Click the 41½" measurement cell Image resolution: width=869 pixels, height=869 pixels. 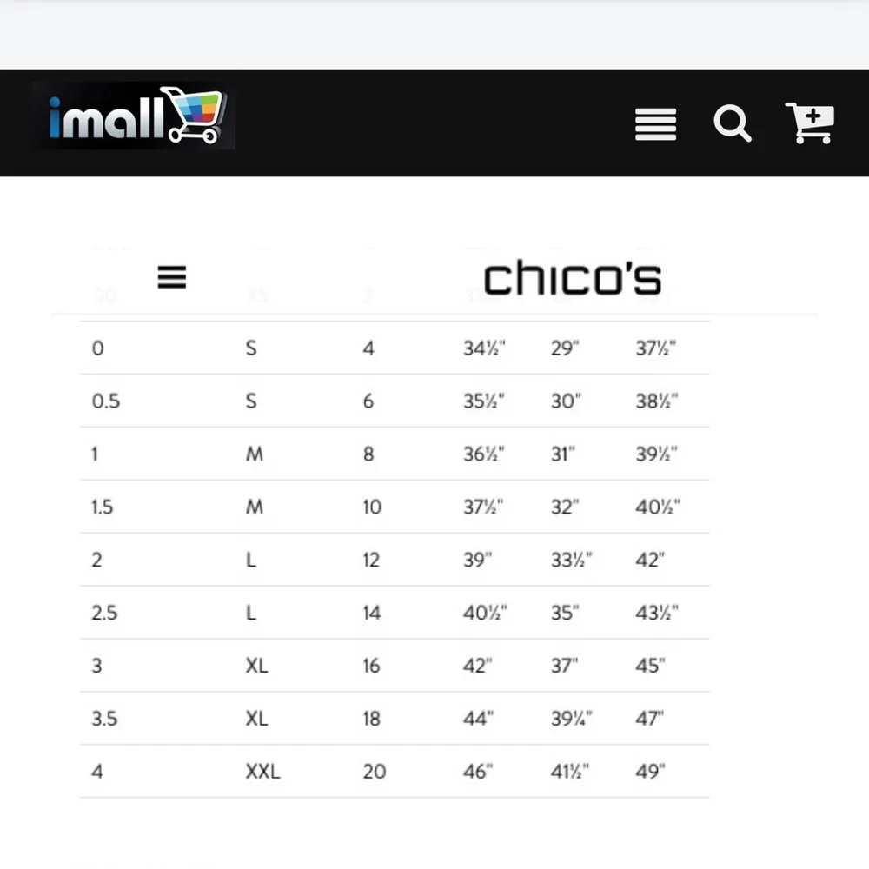pyautogui.click(x=571, y=771)
